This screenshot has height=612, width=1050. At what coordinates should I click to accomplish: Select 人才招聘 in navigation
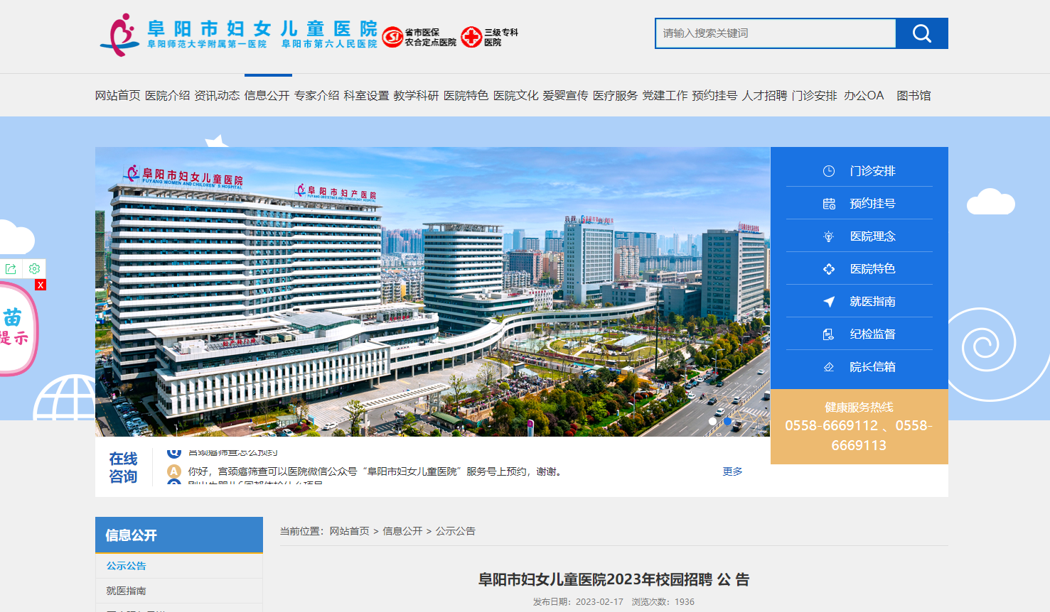coord(765,96)
